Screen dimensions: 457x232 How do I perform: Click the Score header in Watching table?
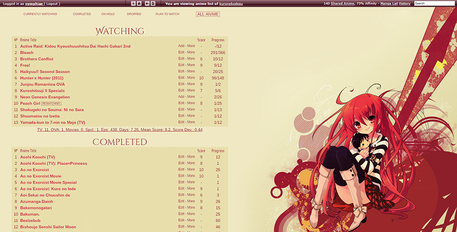(201, 40)
